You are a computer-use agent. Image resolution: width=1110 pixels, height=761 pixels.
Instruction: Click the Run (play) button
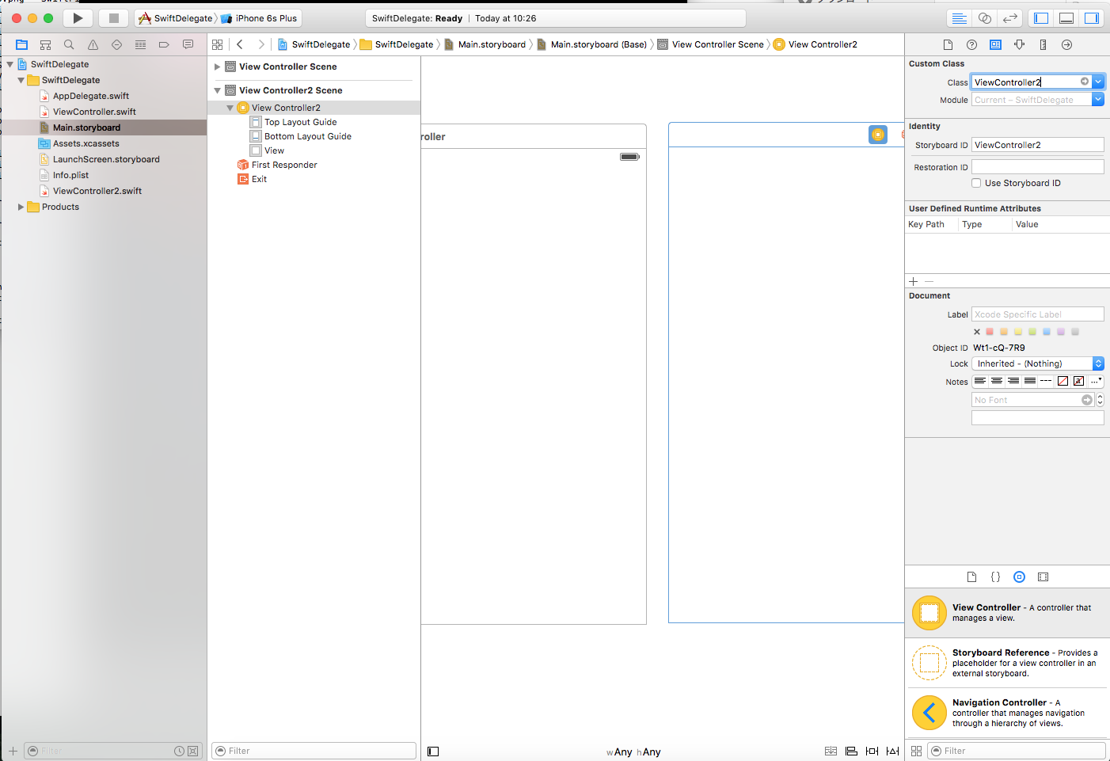coord(78,18)
